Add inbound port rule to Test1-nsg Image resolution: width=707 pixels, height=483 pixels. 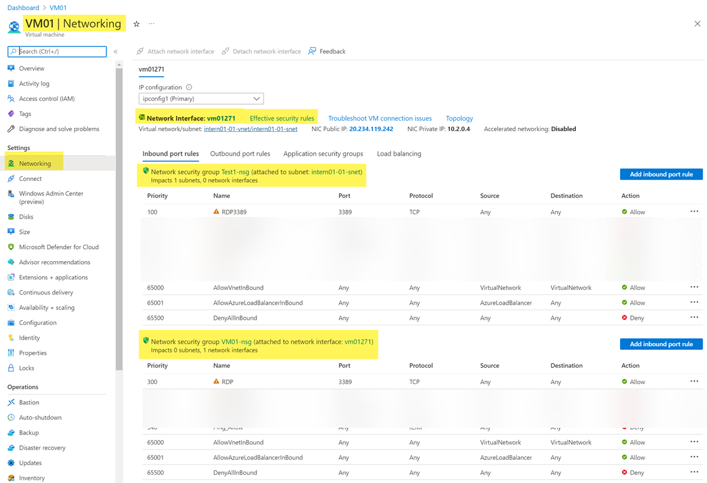point(661,174)
